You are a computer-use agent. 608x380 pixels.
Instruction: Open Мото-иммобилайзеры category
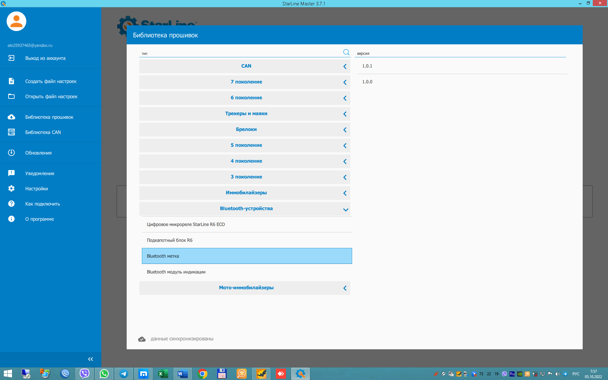[246, 288]
